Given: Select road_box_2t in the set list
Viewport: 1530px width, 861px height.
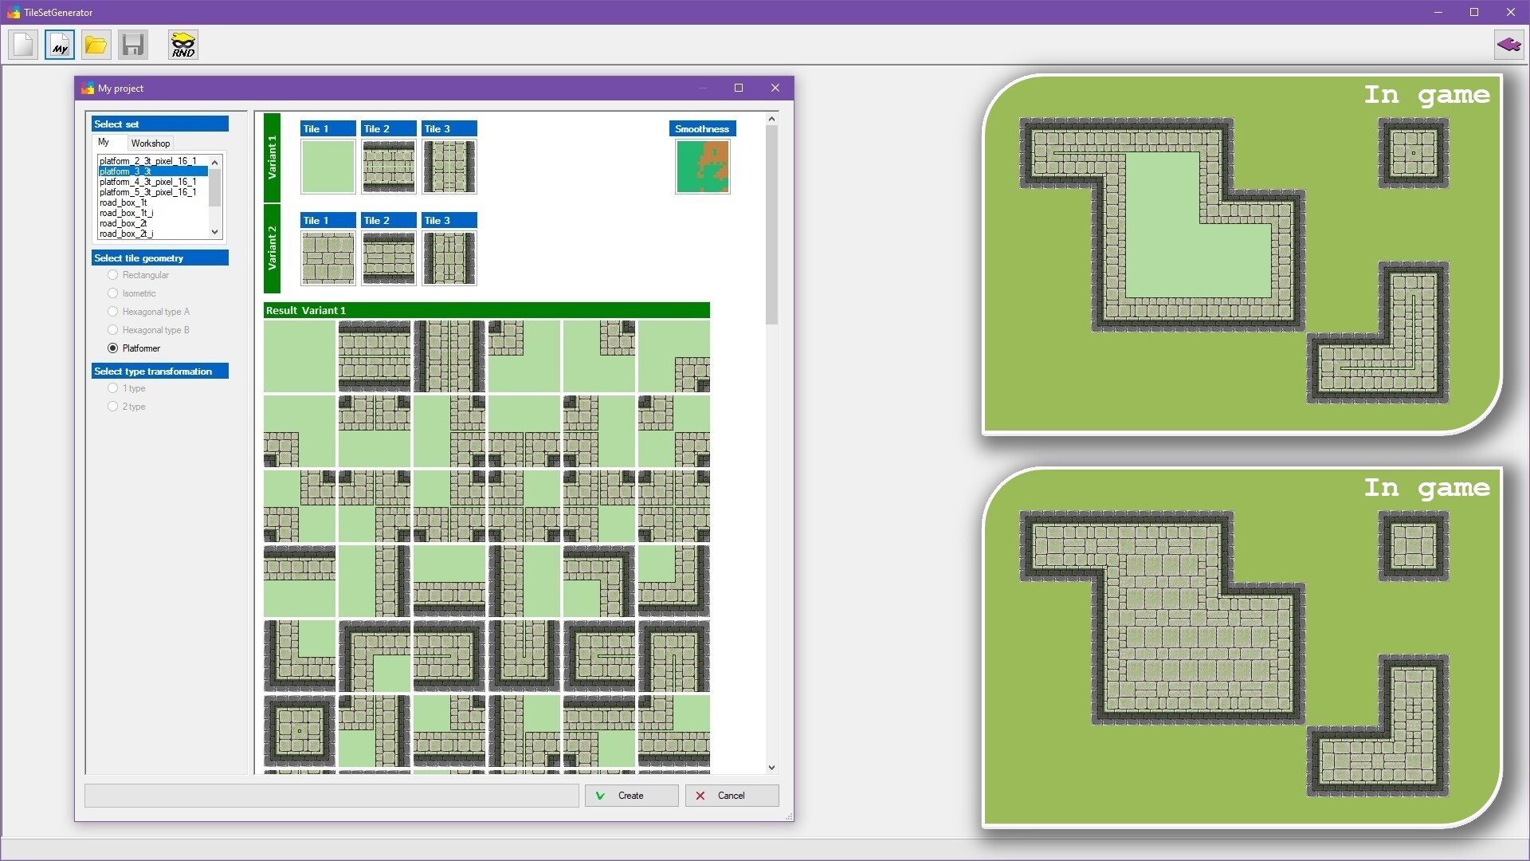Looking at the screenshot, I should point(124,223).
